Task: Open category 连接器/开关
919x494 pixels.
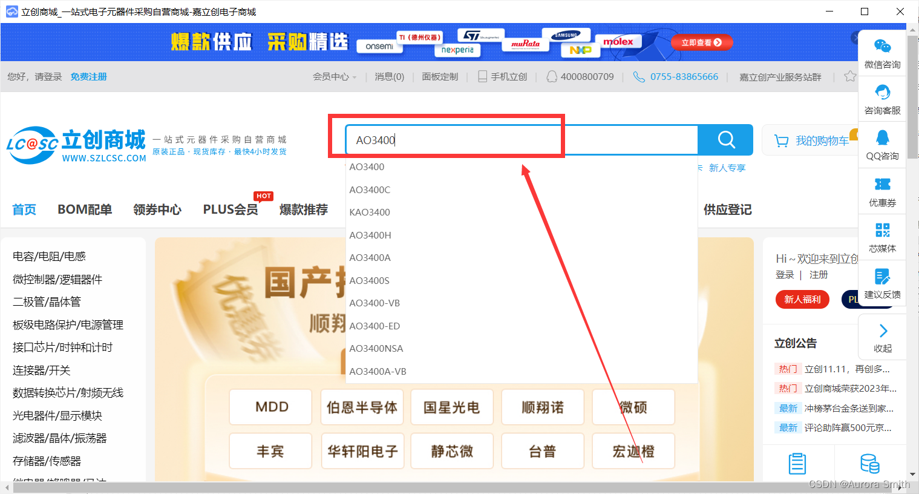Action: pos(41,370)
